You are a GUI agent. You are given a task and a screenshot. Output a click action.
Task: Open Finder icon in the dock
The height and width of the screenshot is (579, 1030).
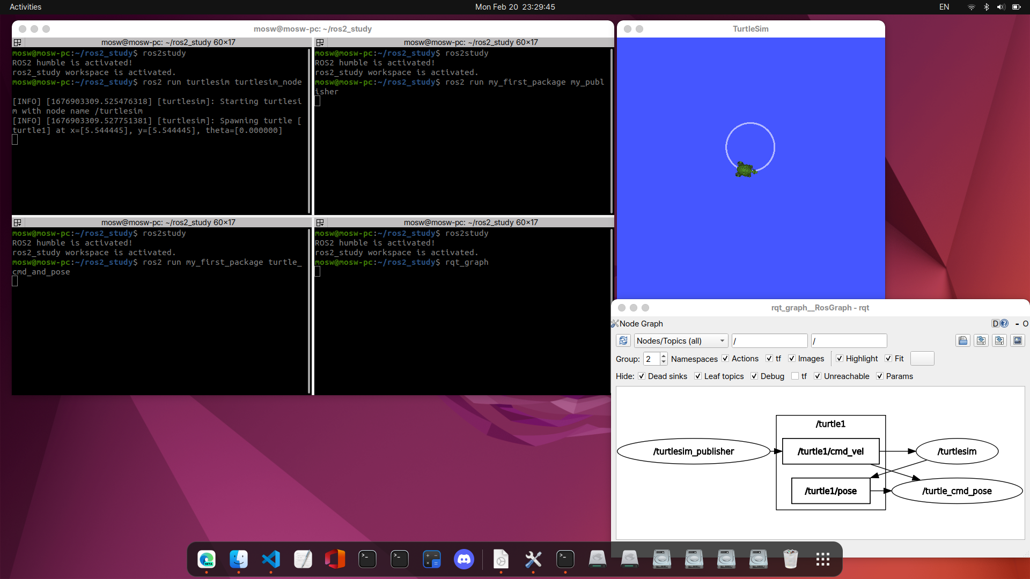point(239,560)
